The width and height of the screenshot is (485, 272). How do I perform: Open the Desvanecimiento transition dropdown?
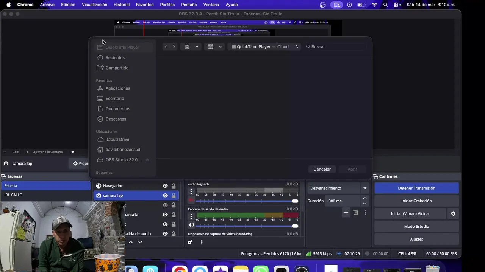click(x=338, y=188)
